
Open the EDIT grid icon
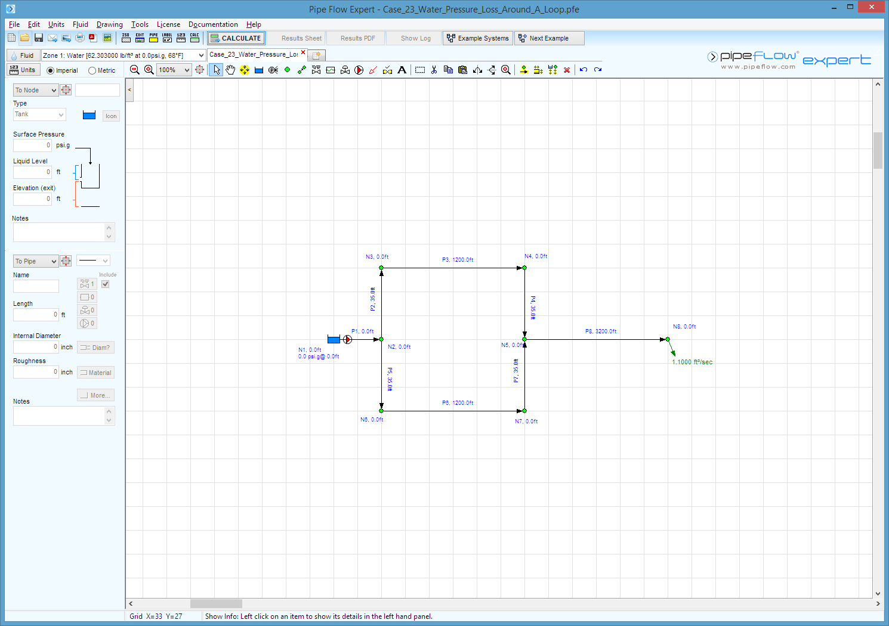coord(140,38)
